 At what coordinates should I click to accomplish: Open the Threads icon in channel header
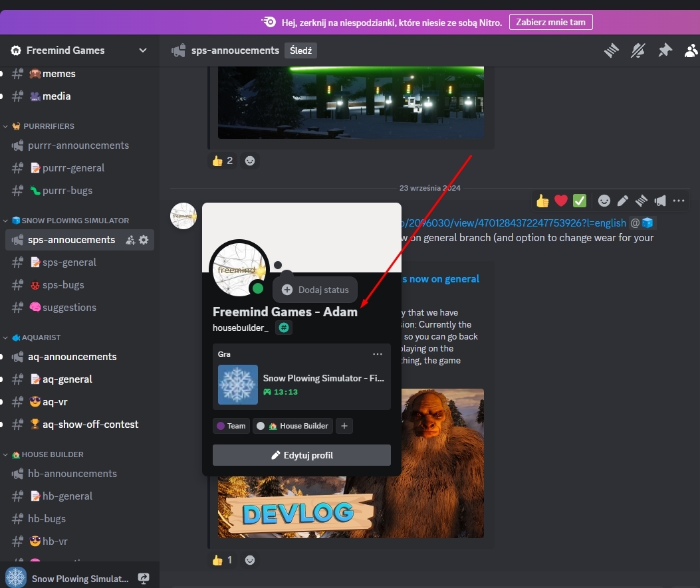coord(612,50)
